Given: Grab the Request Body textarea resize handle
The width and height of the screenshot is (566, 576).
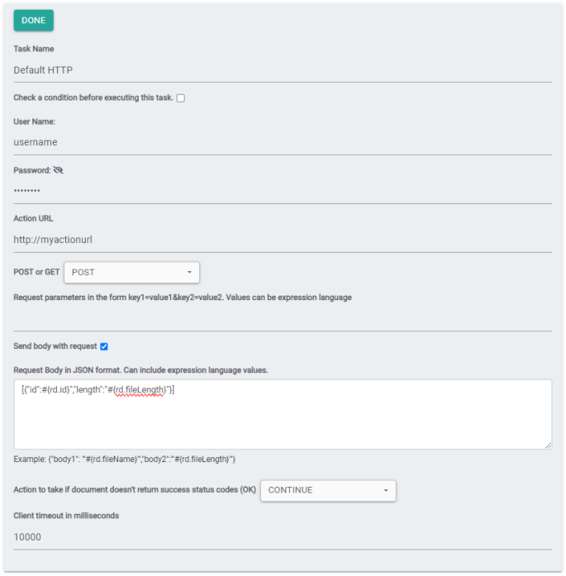Looking at the screenshot, I should (547, 445).
